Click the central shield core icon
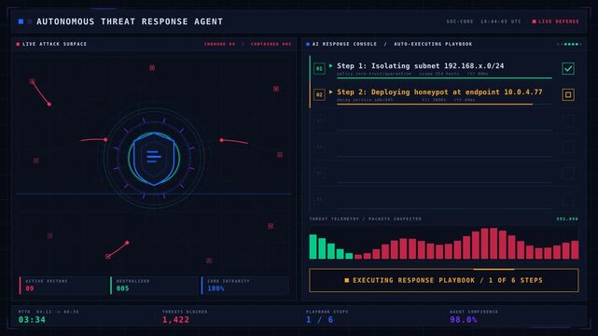This screenshot has height=336, width=598. pyautogui.click(x=154, y=158)
